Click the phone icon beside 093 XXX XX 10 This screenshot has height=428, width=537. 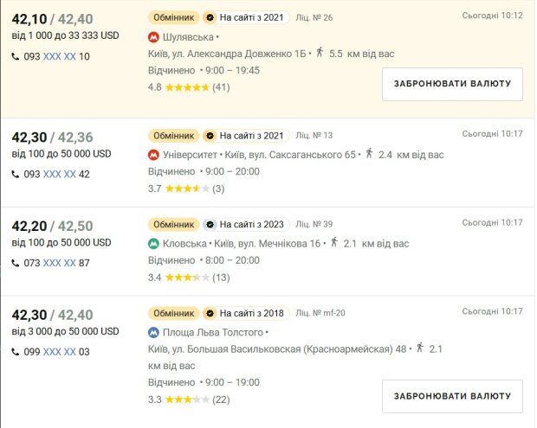pos(16,56)
